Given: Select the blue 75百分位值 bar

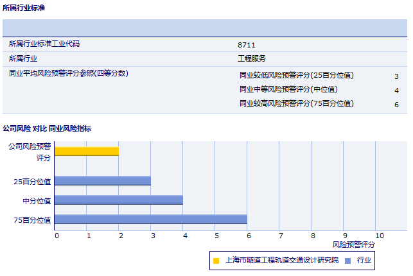Looking at the screenshot, I should pos(151,220).
